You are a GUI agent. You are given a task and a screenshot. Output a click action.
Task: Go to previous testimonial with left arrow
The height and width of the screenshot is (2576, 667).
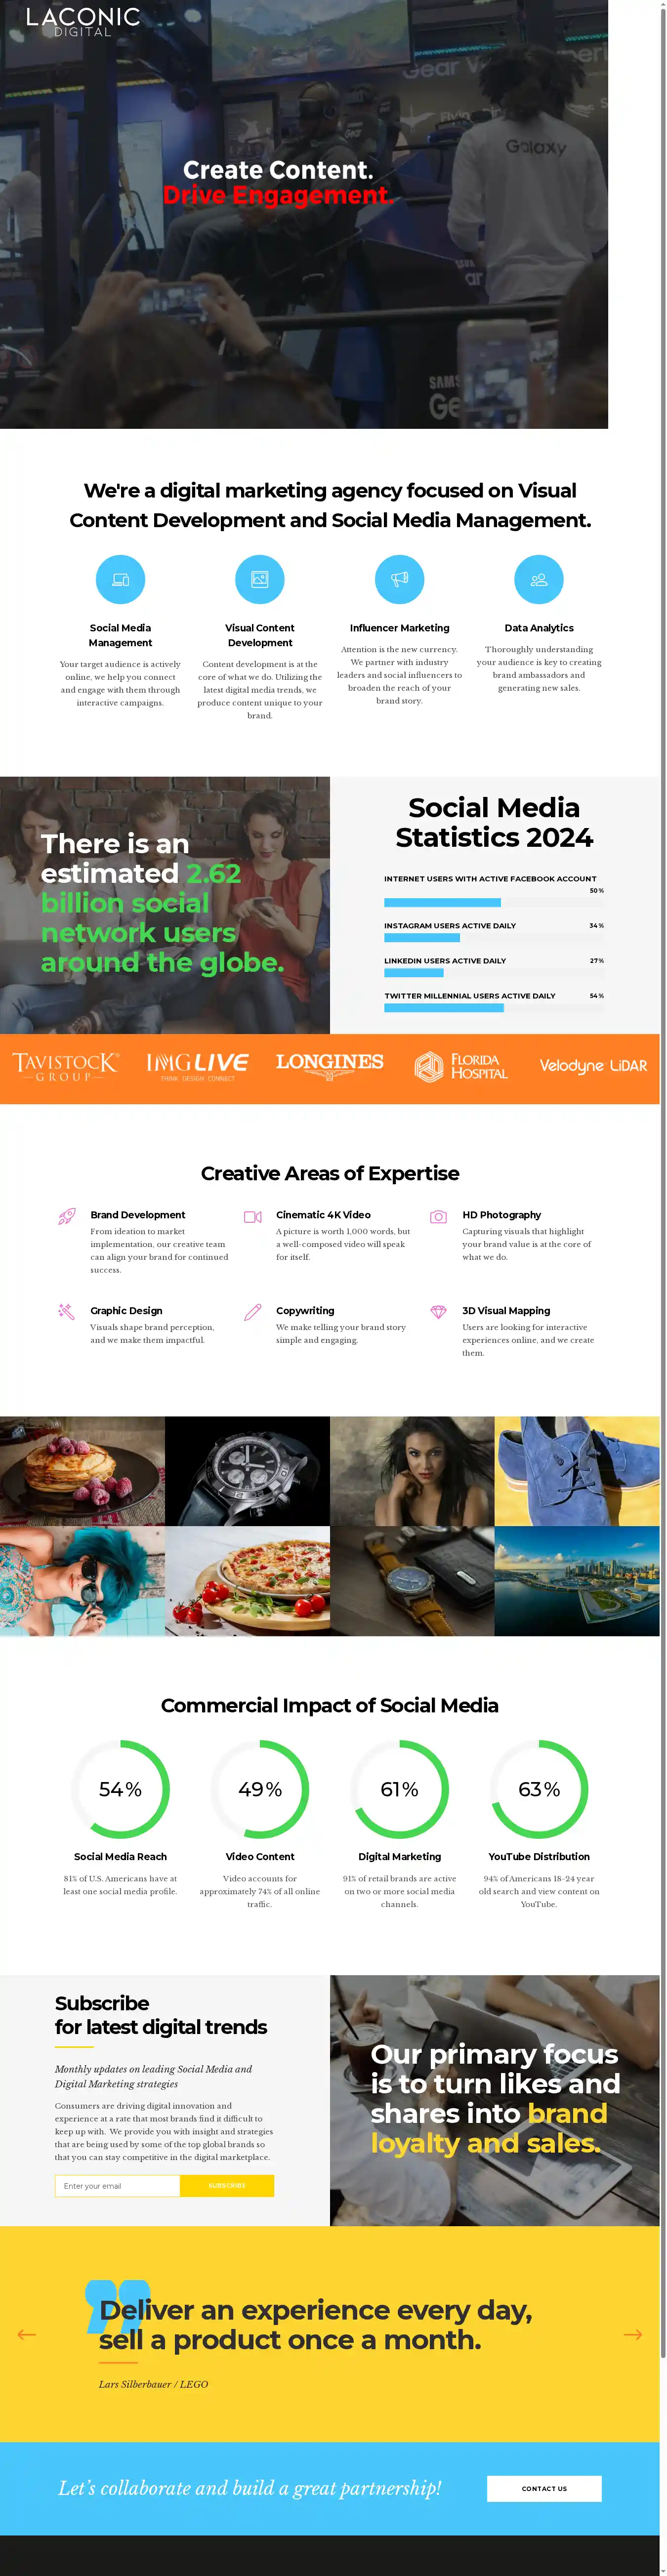(x=27, y=2334)
